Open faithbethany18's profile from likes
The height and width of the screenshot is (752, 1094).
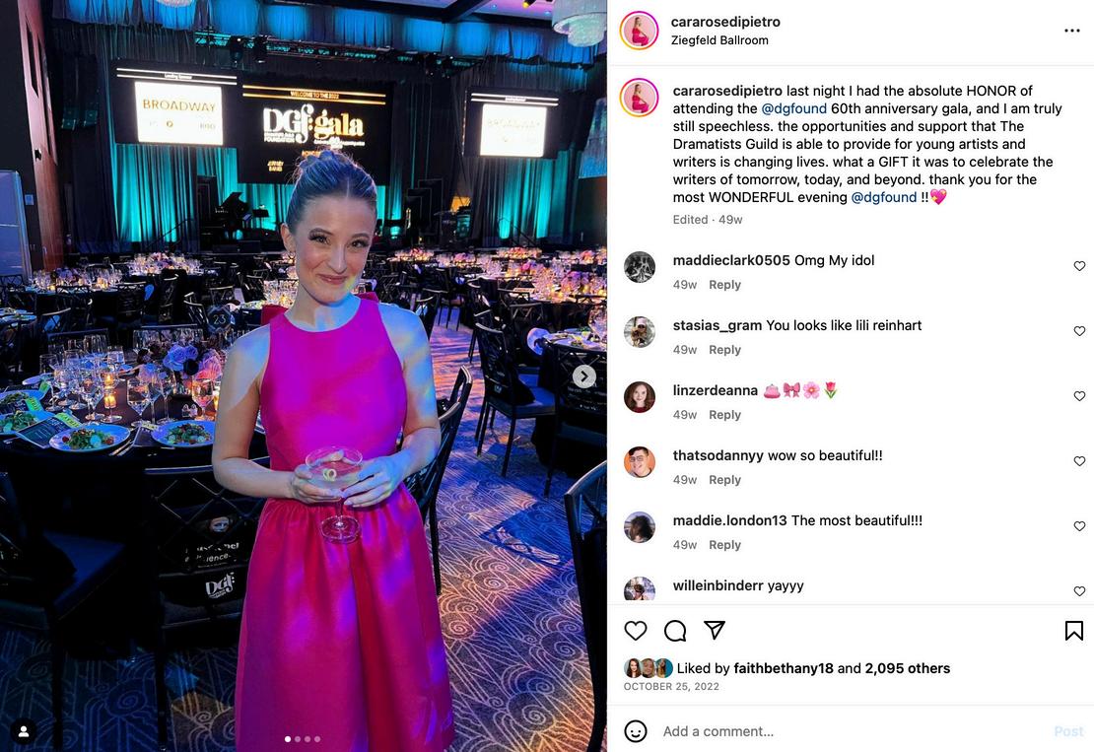coord(783,668)
